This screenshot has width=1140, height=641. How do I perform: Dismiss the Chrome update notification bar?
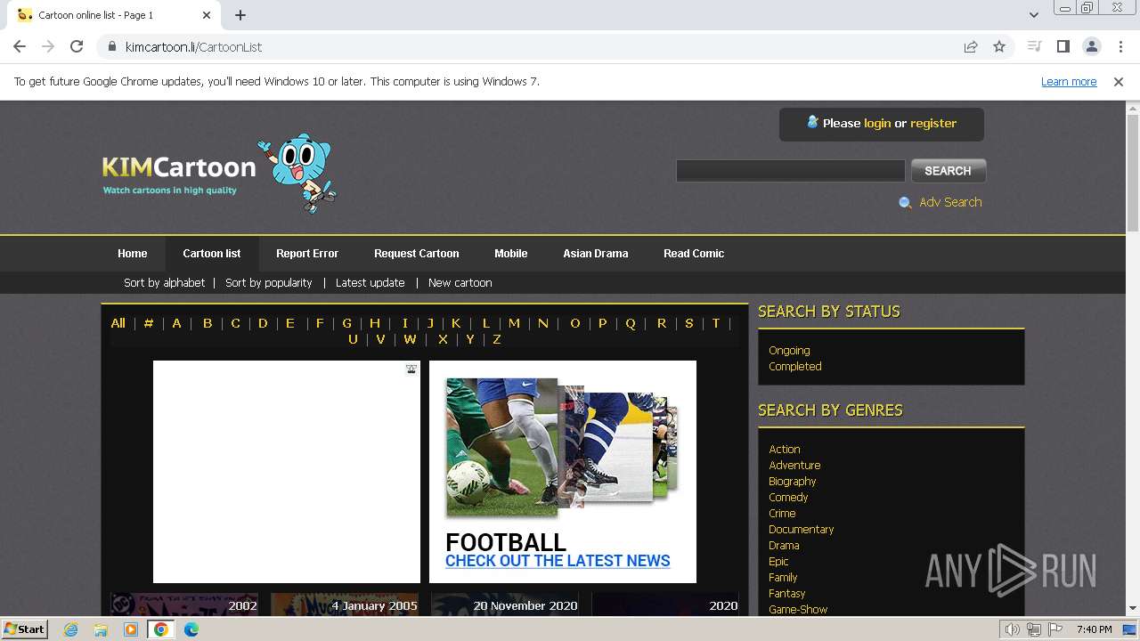coord(1119,81)
